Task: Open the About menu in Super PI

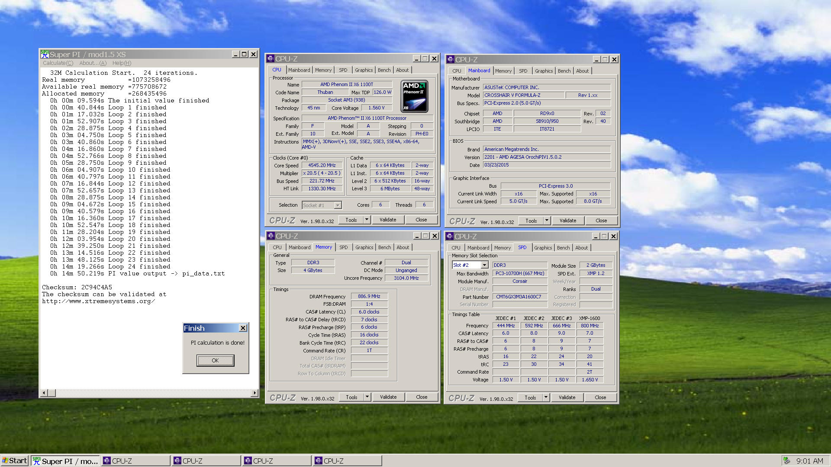Action: coord(93,63)
